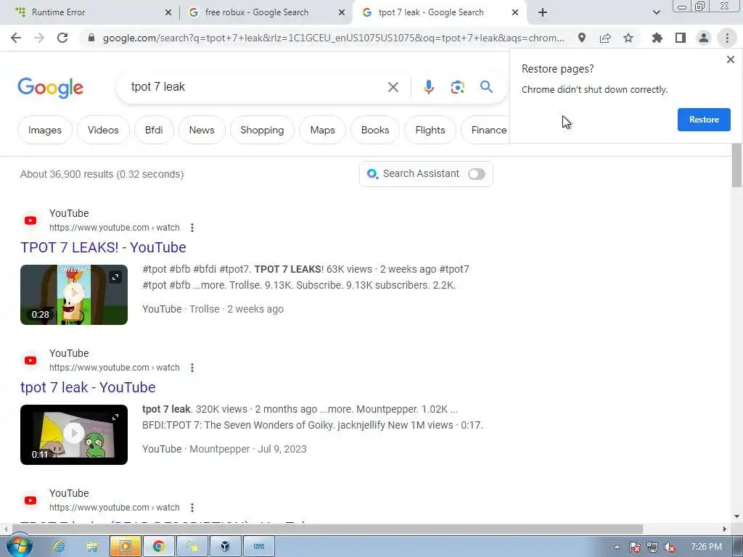Play the 0:11 video thumbnail

[74, 434]
